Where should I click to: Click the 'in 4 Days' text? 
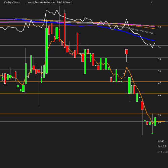(163, 152)
